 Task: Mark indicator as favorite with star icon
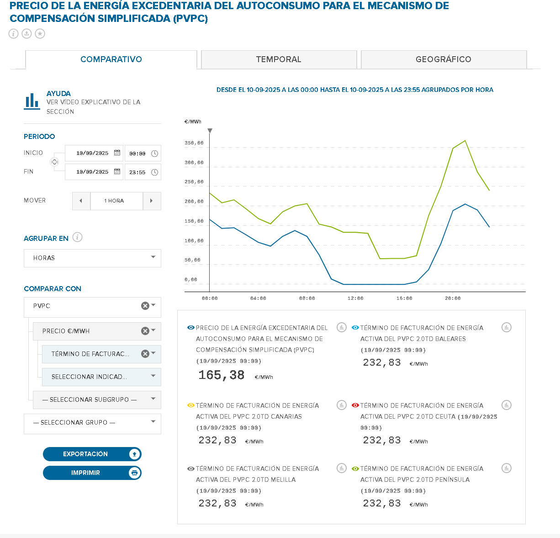point(40,33)
